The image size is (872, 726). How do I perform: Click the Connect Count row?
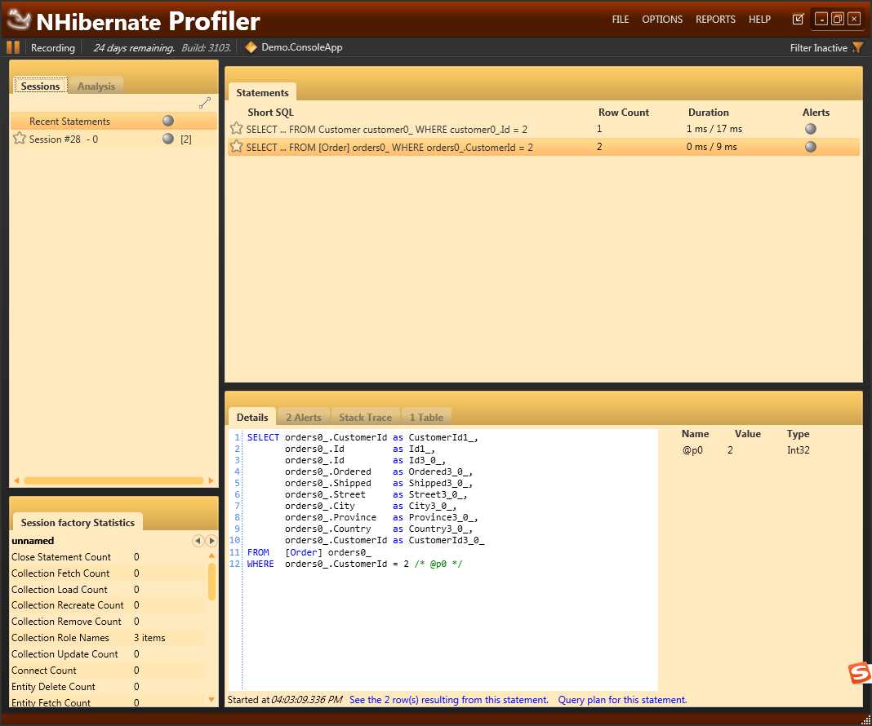click(x=108, y=670)
